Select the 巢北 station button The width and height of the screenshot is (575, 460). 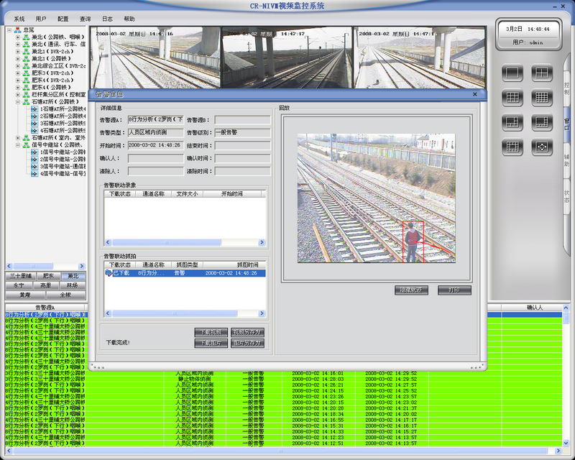pyautogui.click(x=73, y=276)
